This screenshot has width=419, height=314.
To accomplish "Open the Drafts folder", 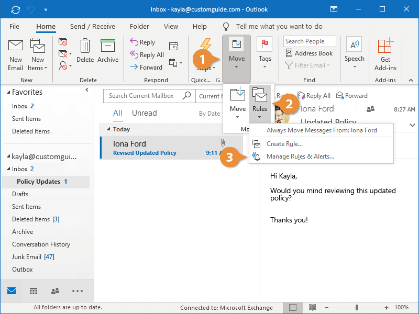I will pyautogui.click(x=20, y=194).
